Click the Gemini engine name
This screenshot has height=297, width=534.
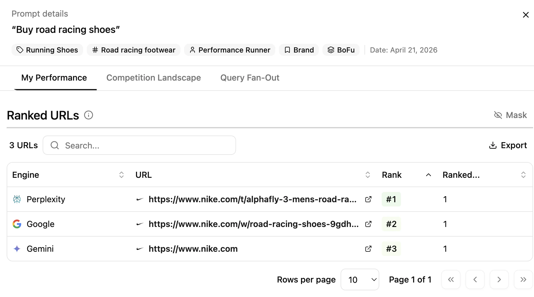[40, 249]
